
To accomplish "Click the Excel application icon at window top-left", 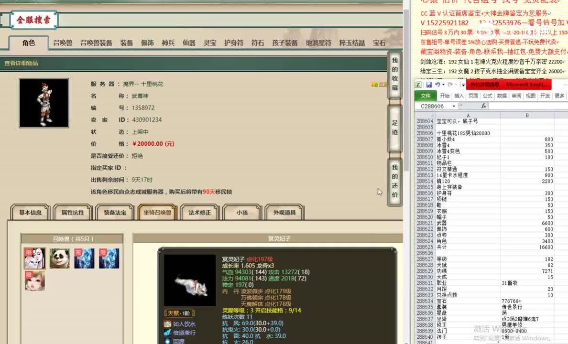I will [x=419, y=86].
